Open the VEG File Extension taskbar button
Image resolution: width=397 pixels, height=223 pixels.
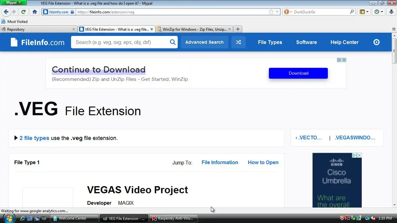click(124, 218)
